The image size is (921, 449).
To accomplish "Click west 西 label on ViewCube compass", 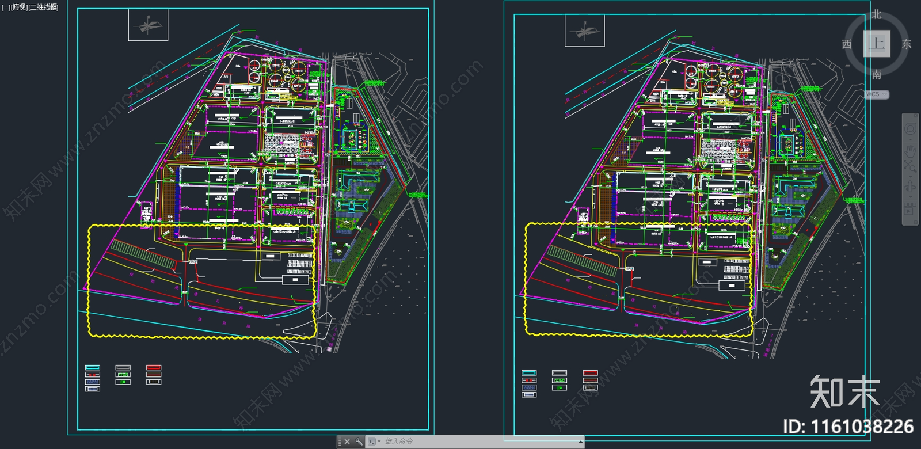I will click(847, 44).
